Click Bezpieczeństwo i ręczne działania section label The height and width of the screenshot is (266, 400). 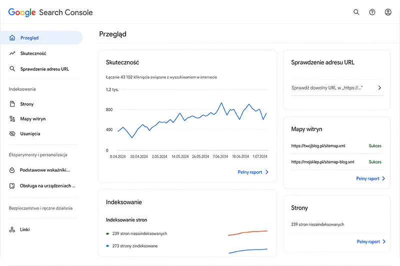(x=40, y=208)
